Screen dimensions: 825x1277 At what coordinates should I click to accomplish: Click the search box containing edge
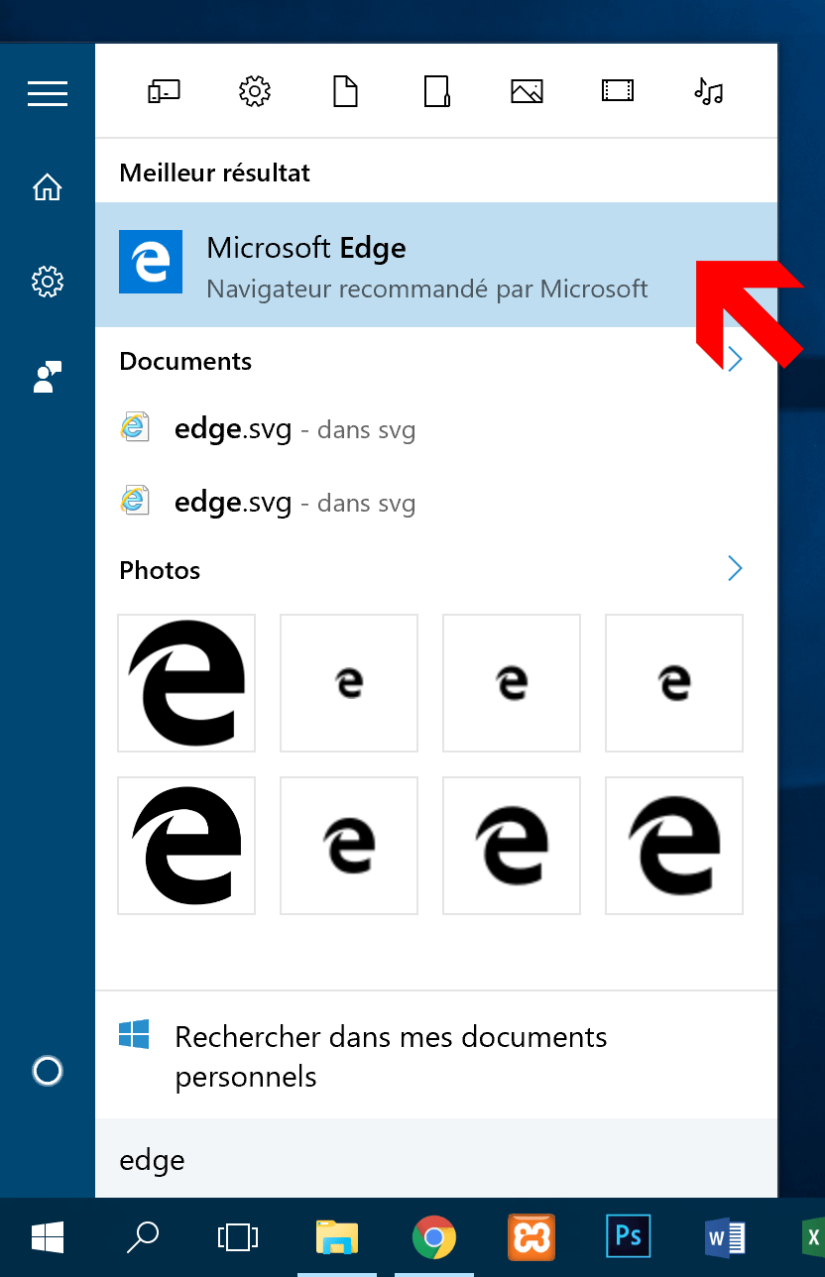pos(436,1160)
